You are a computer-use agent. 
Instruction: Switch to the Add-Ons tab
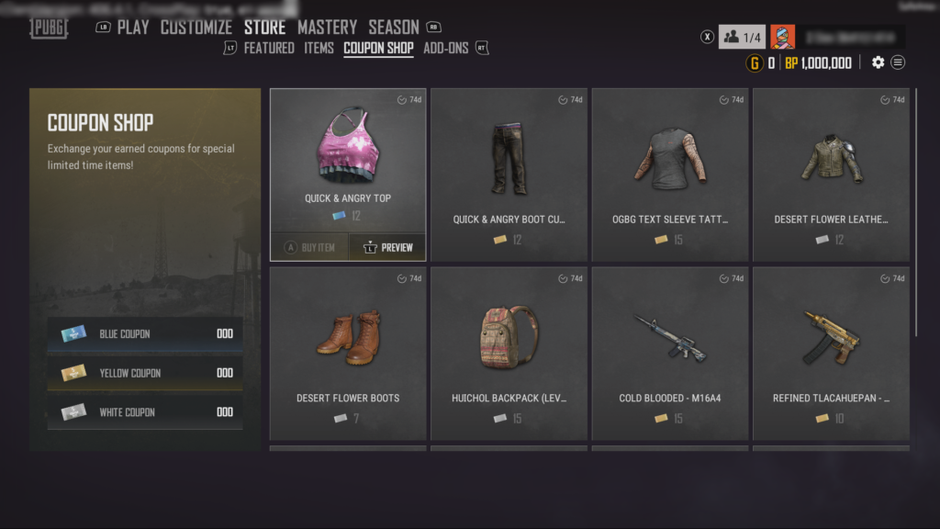pyautogui.click(x=445, y=48)
